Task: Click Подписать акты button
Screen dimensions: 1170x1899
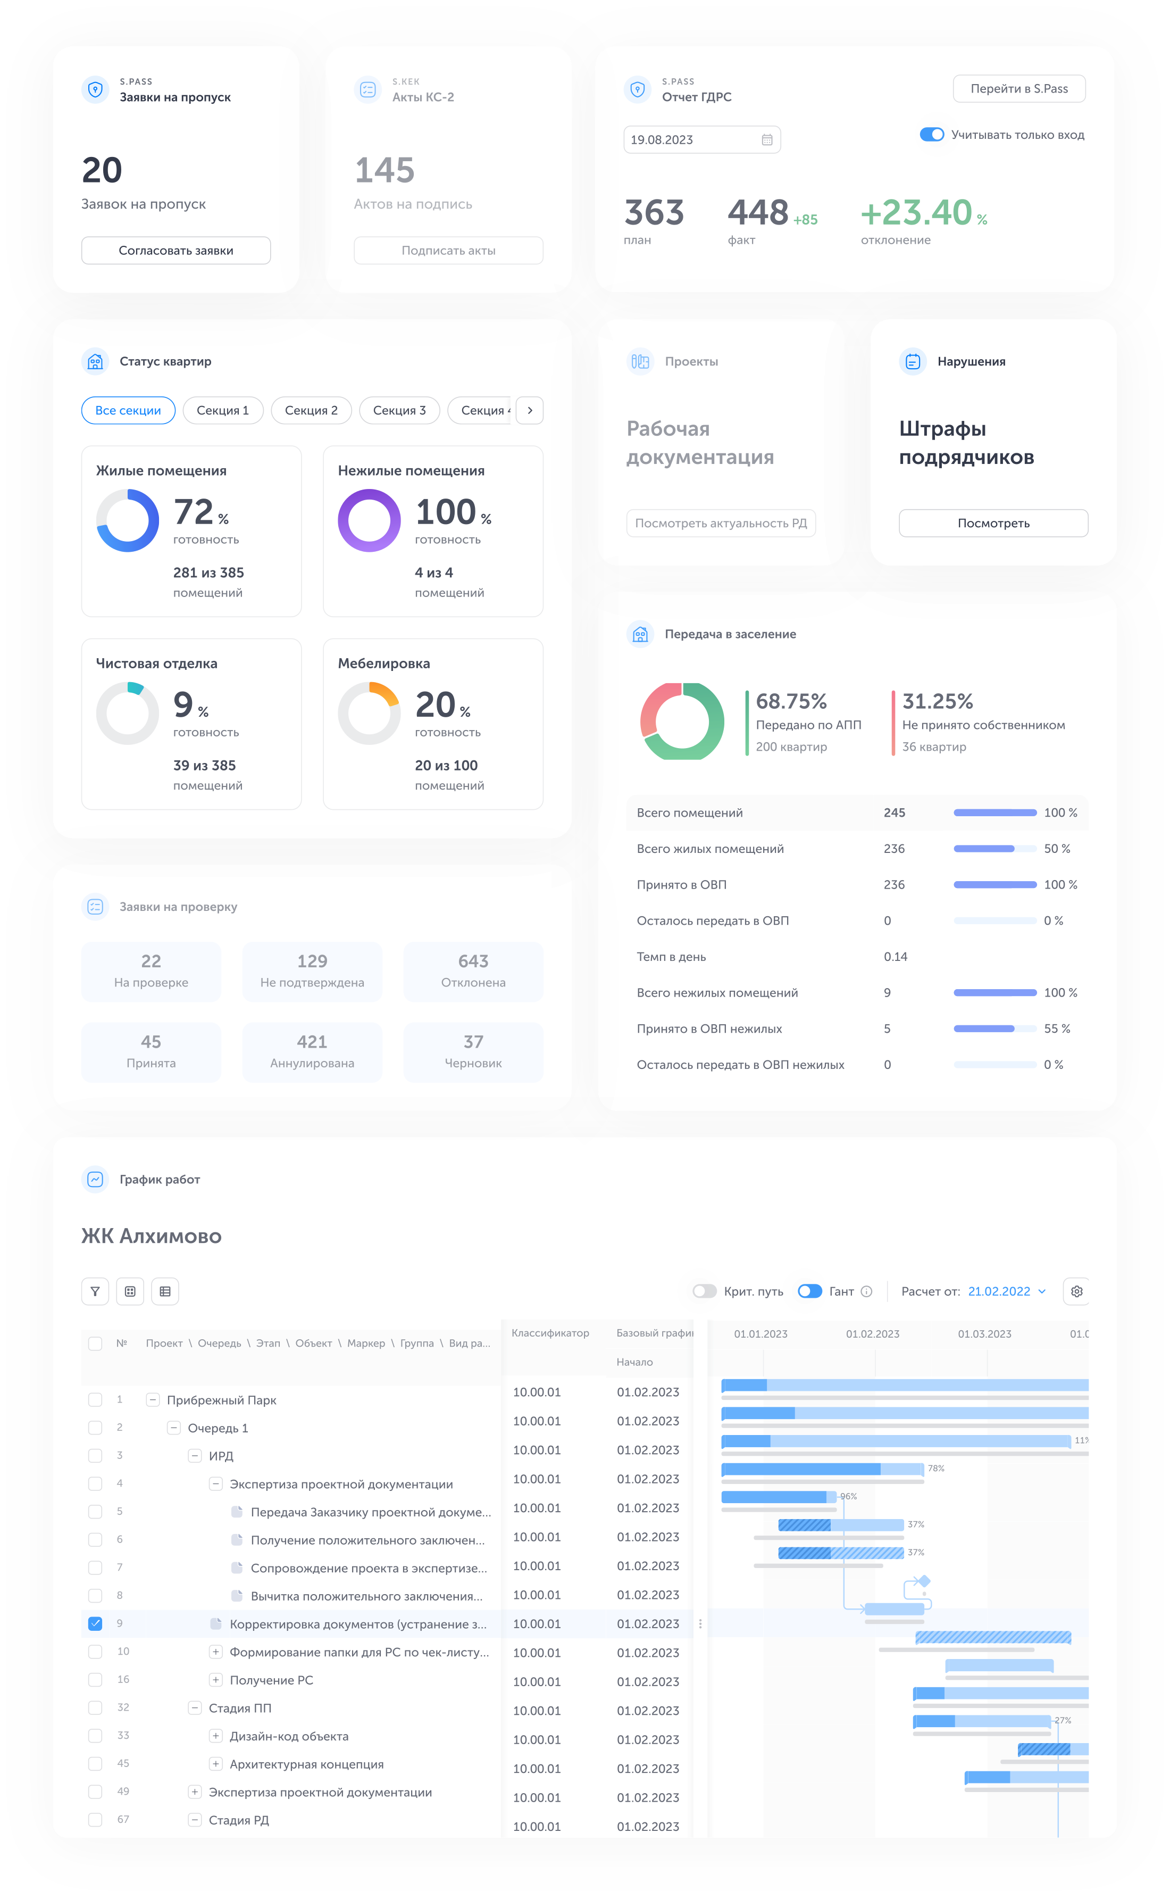Action: click(449, 250)
